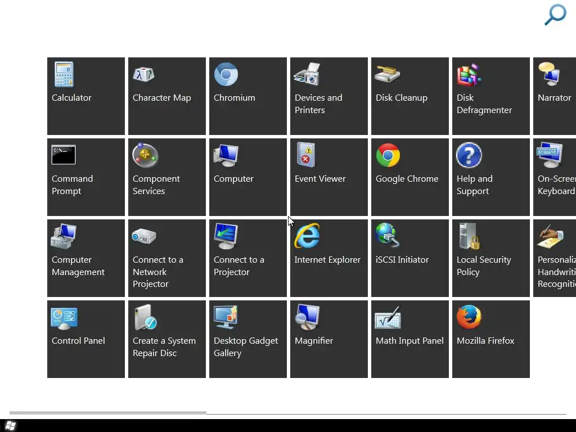The width and height of the screenshot is (576, 432).
Task: Open Command Prompt icon
Action: coord(64,155)
